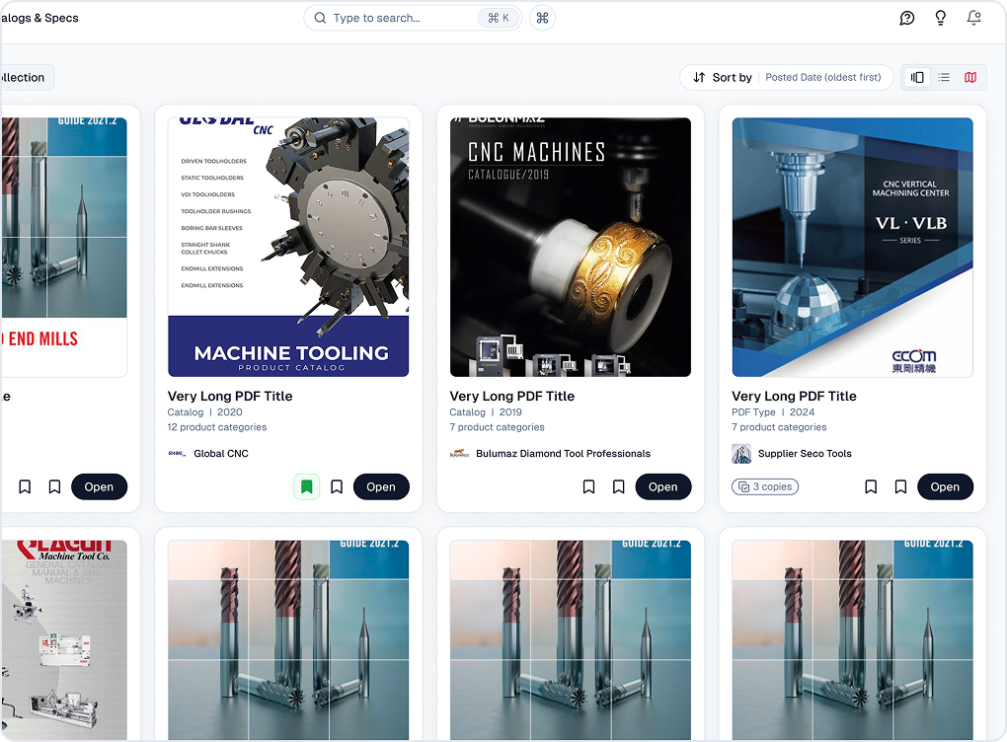Click right bookmark icon on Supplier Seco Tools card
The height and width of the screenshot is (742, 1007).
pyautogui.click(x=901, y=487)
